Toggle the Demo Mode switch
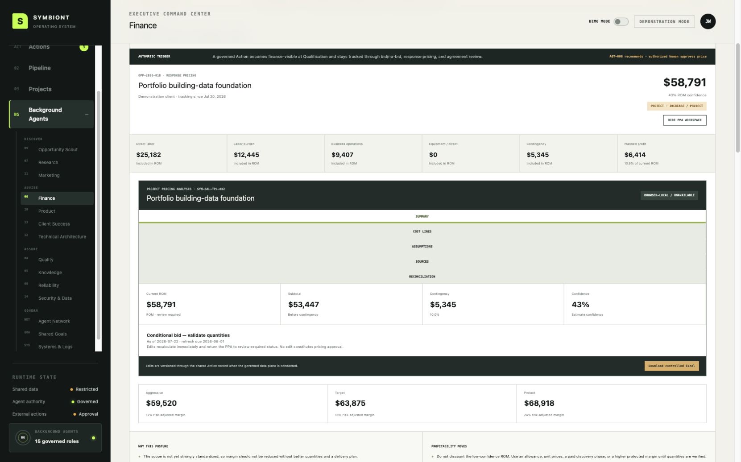741x462 pixels. click(x=621, y=21)
